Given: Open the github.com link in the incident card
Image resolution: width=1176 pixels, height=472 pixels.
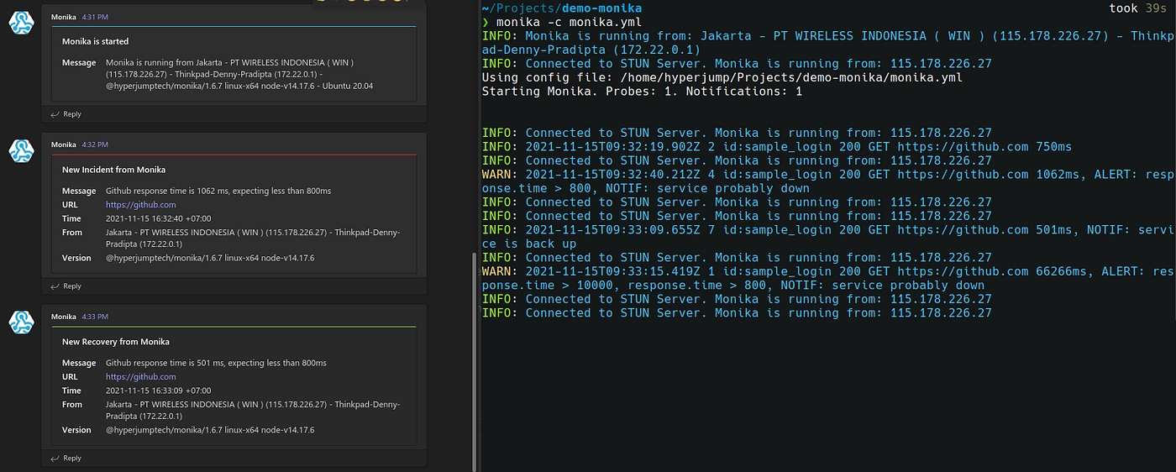Looking at the screenshot, I should coord(140,205).
